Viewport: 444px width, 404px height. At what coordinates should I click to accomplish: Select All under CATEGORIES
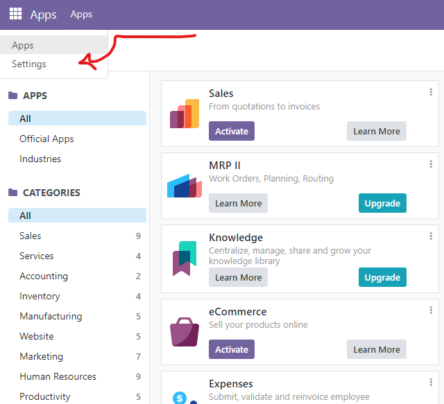pyautogui.click(x=77, y=216)
